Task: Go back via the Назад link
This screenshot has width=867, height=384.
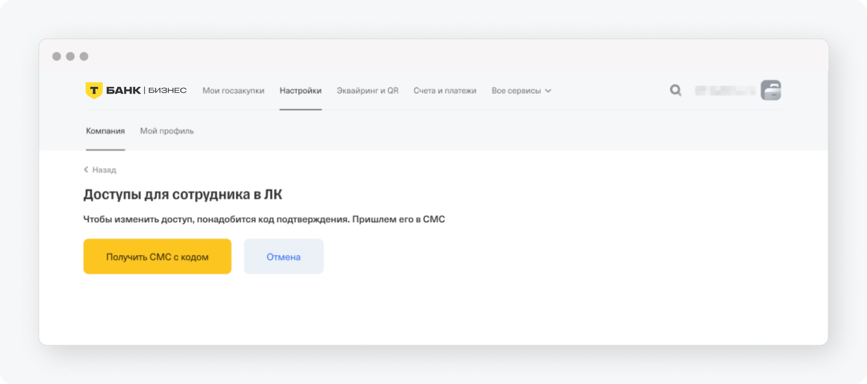Action: [x=100, y=170]
